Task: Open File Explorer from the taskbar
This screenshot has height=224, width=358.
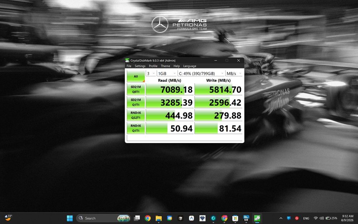Action: (159, 218)
